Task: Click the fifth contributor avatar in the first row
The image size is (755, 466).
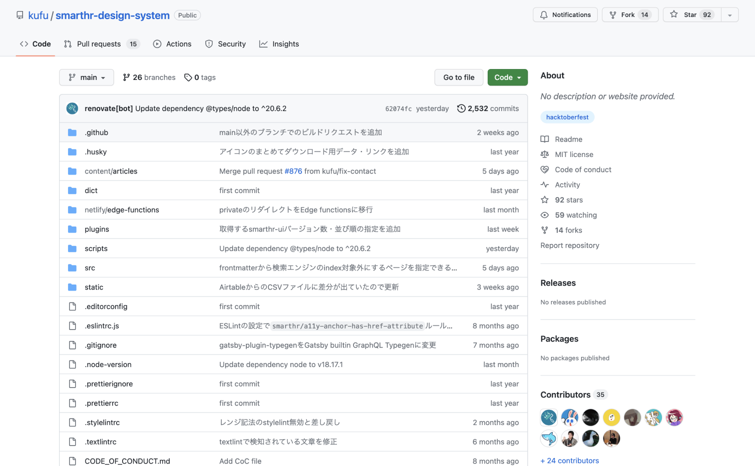Action: coord(632,417)
